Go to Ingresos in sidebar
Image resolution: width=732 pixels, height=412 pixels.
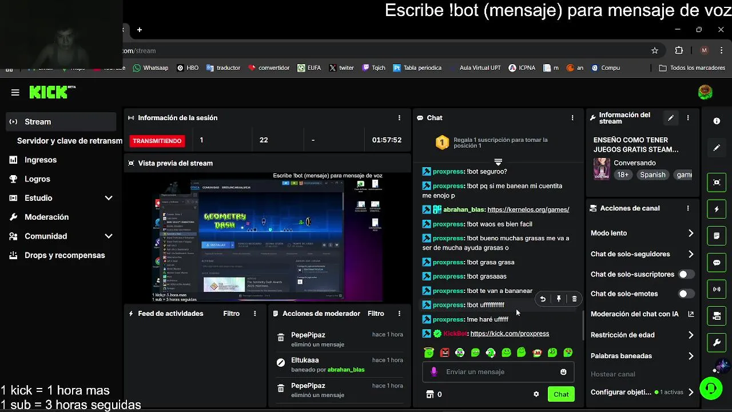[x=41, y=160]
